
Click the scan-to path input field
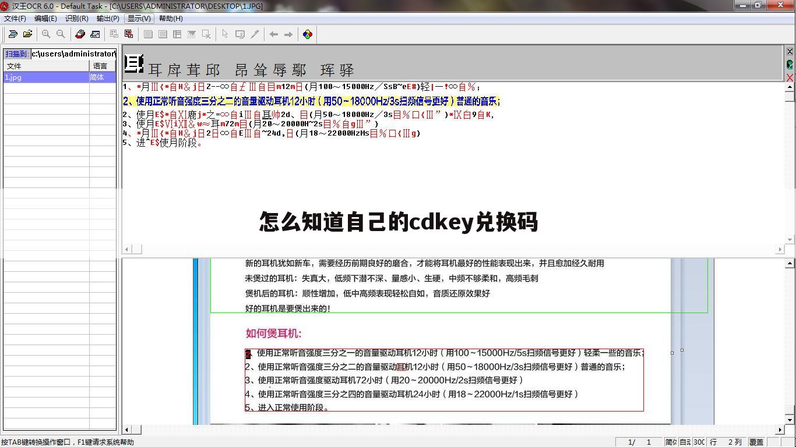[x=73, y=54]
